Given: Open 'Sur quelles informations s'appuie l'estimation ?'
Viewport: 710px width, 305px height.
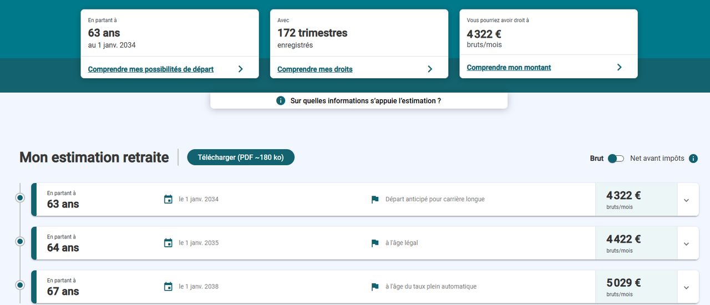Looking at the screenshot, I should [x=359, y=101].
